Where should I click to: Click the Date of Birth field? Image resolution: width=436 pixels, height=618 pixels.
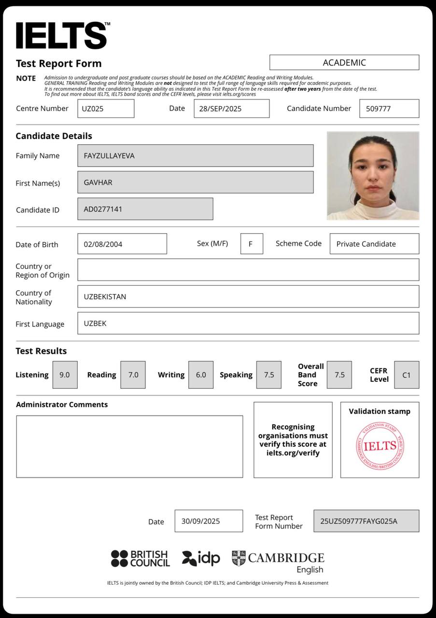pos(122,244)
